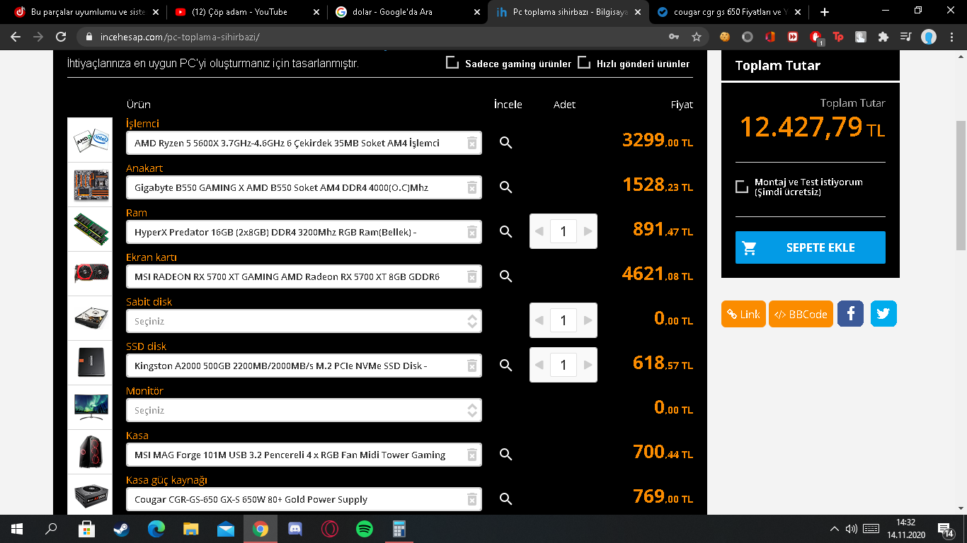Open the Ram product dropdown
The height and width of the screenshot is (543, 967).
tap(304, 232)
